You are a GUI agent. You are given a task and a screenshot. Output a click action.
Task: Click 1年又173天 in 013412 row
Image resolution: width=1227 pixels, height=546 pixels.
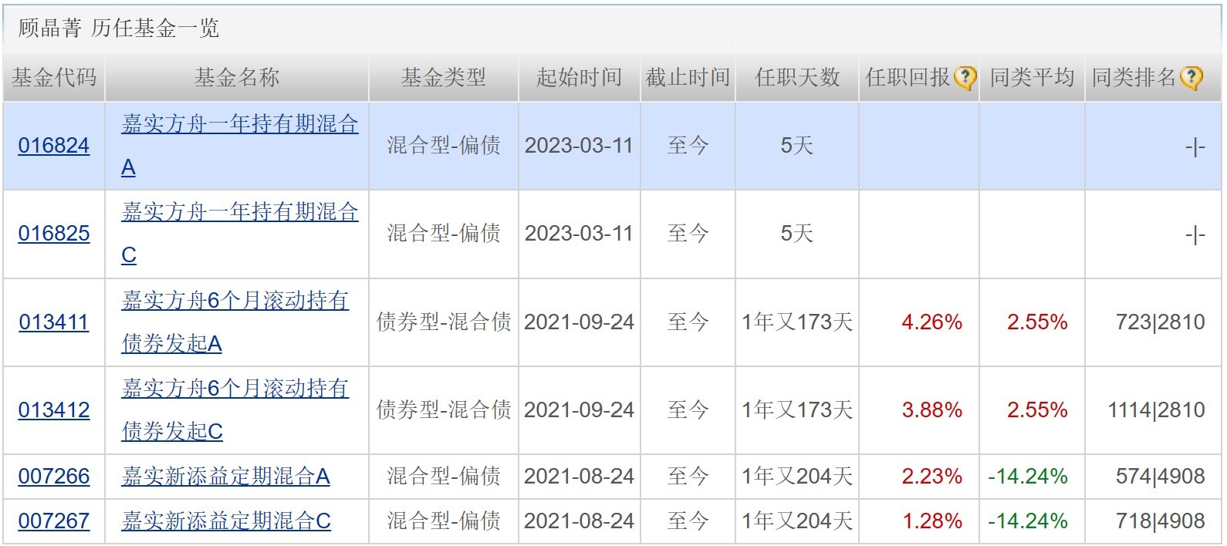pyautogui.click(x=797, y=410)
